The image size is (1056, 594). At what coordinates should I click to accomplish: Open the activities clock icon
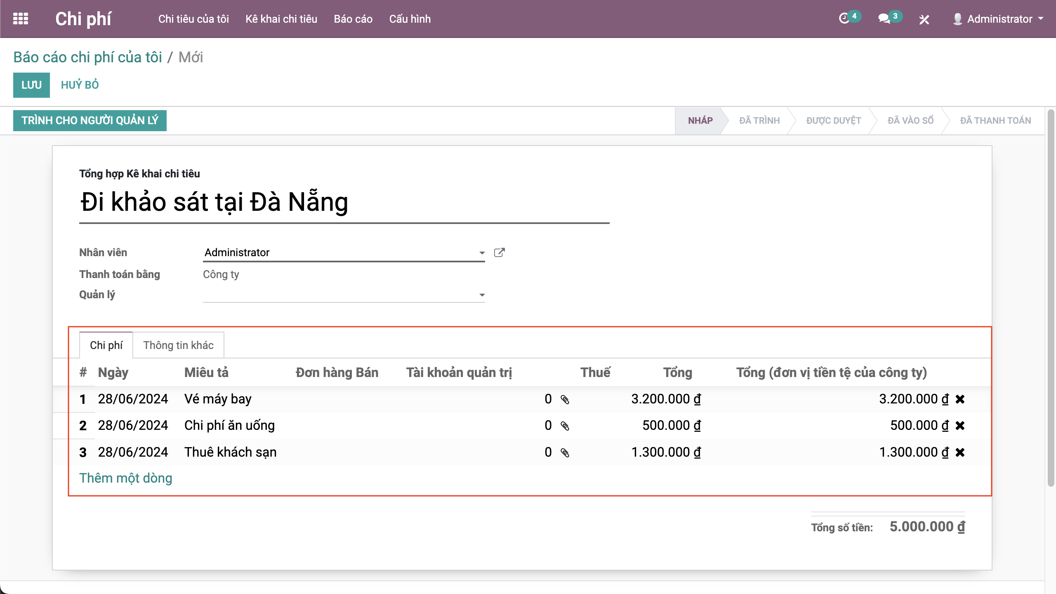click(x=844, y=19)
